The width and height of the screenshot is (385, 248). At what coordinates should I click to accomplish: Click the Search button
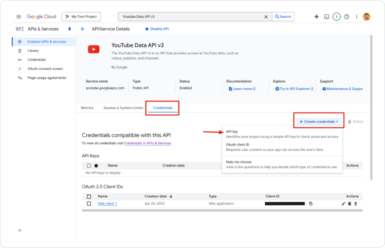[x=283, y=17]
